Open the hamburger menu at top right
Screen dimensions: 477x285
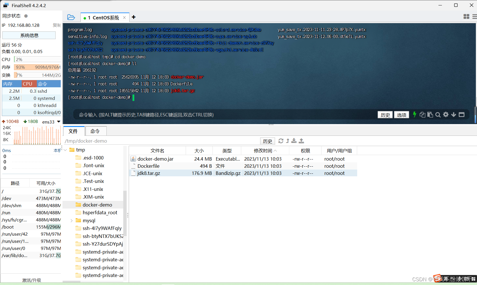474,17
